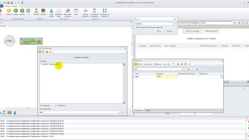Switch to the Variables bottom tab
The image size is (249, 140).
coord(139,110)
